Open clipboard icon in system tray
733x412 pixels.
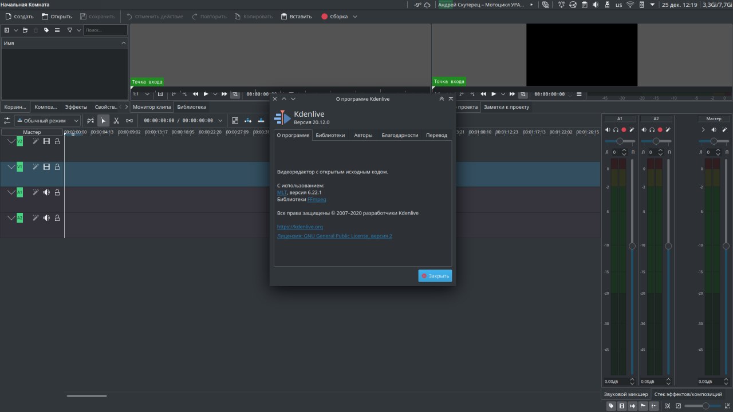(x=584, y=5)
